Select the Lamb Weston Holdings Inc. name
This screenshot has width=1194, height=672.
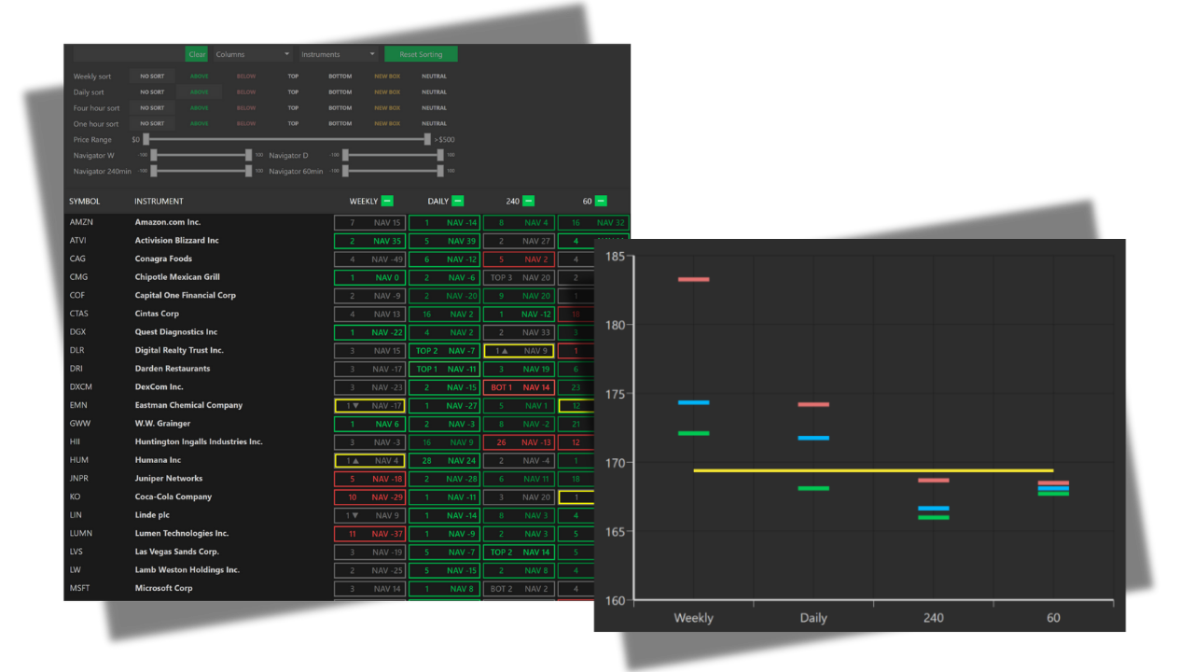[187, 570]
